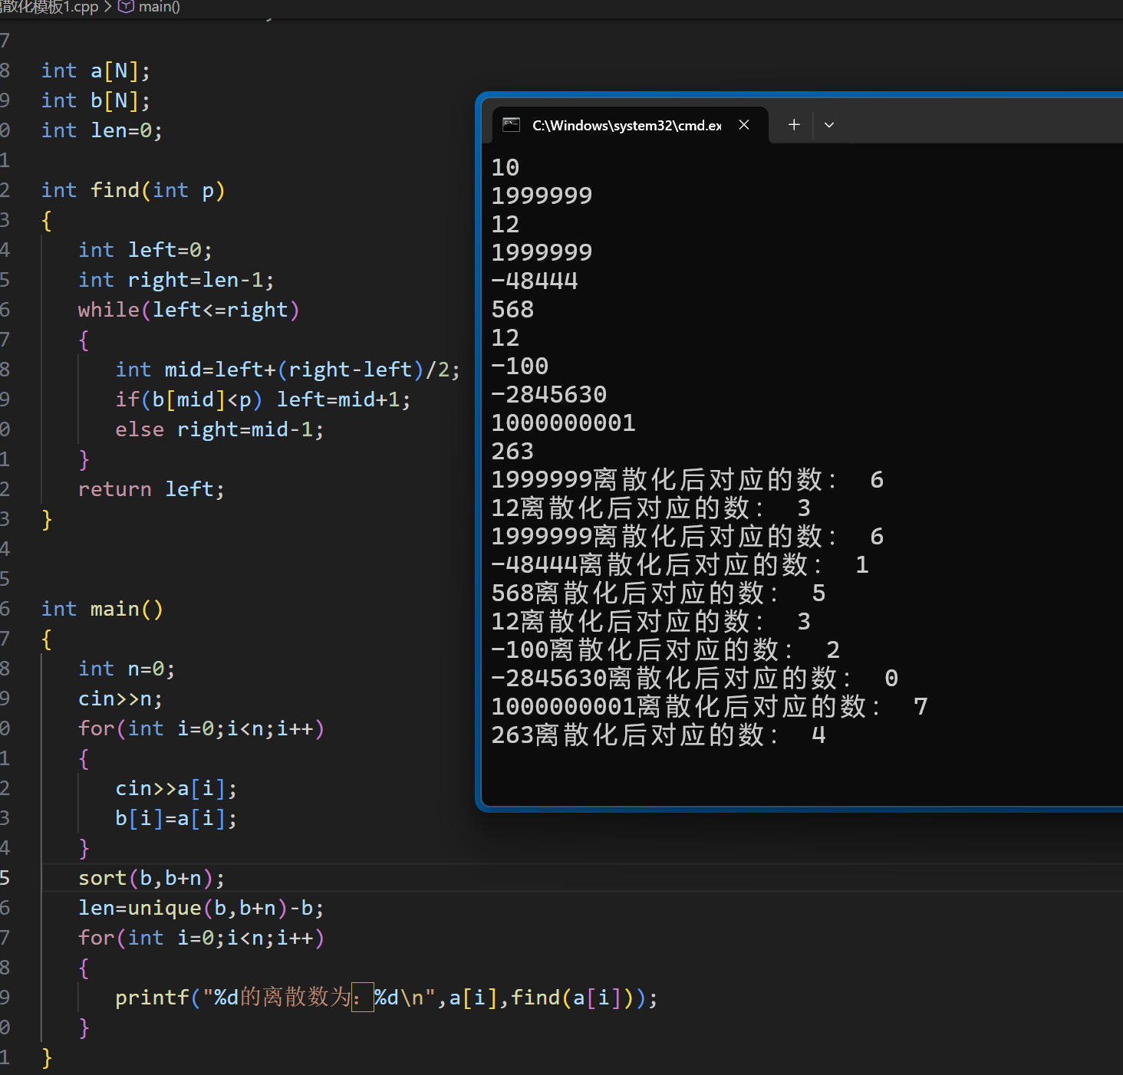Click terminal input value 1000000001
This screenshot has height=1075, width=1123.
pyautogui.click(x=564, y=422)
